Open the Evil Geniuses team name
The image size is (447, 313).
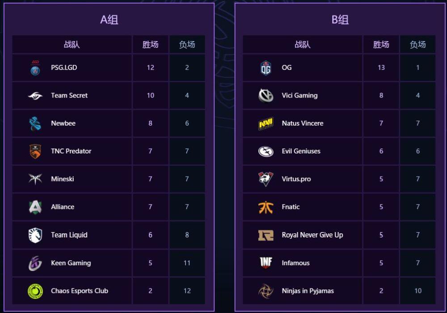click(x=301, y=151)
